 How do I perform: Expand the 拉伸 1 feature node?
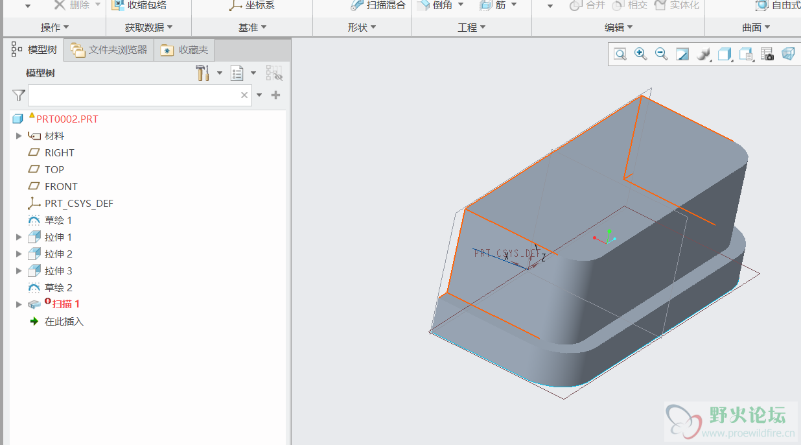point(19,237)
